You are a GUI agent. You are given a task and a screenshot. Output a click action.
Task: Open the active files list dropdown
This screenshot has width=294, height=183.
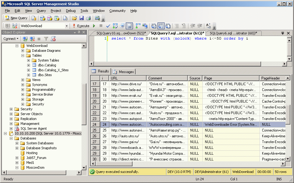pyautogui.click(x=283, y=33)
